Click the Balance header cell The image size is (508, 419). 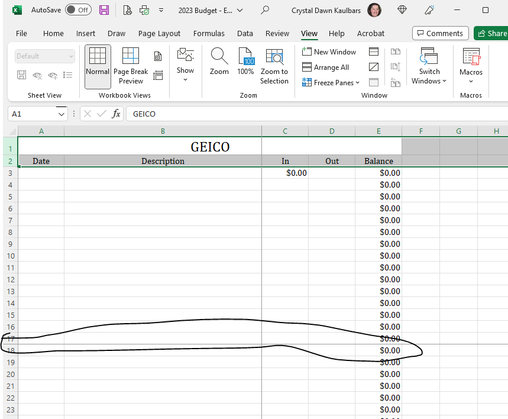click(x=378, y=161)
